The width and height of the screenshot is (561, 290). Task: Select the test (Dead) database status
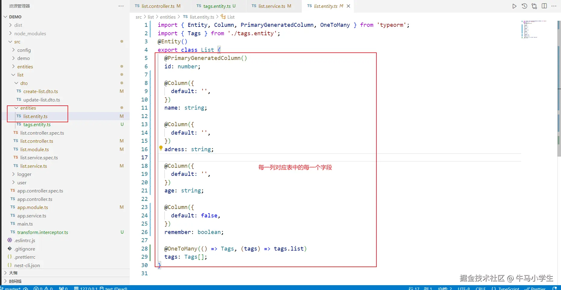[114, 288]
